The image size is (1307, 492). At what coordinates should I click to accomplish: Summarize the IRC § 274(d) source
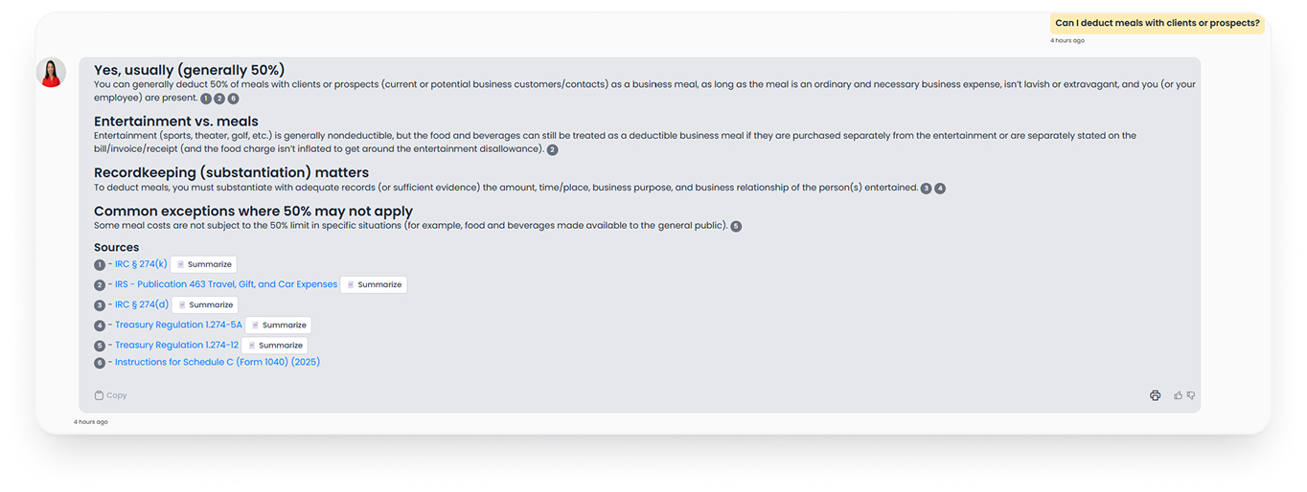204,304
